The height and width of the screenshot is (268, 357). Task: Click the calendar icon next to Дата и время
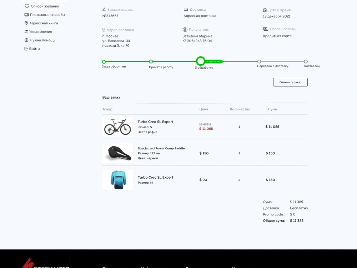click(265, 10)
